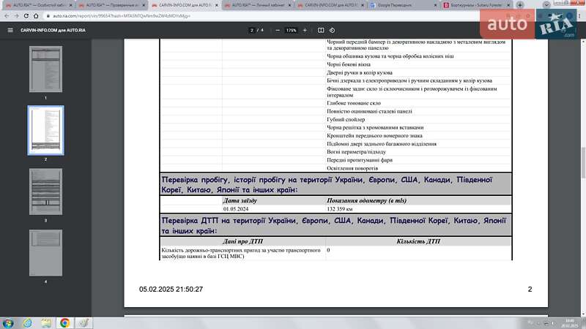Zoom out the PDF with minus button
The image size is (586, 329).
coord(277,30)
